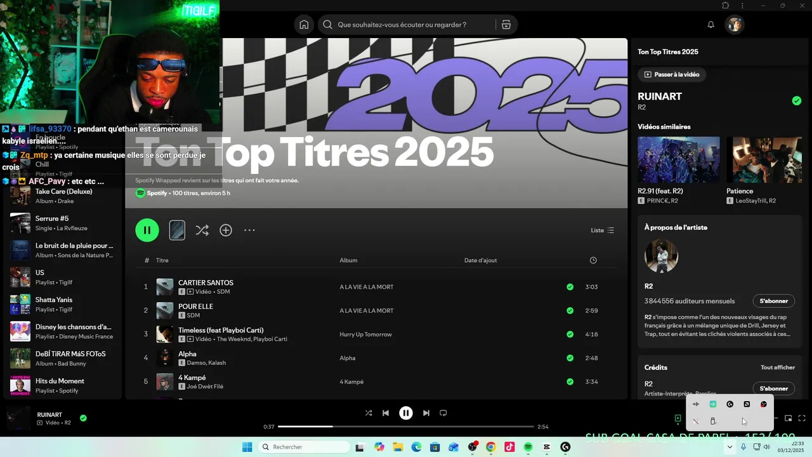Open Browse icon next to the search bar
This screenshot has width=812, height=457.
506,25
